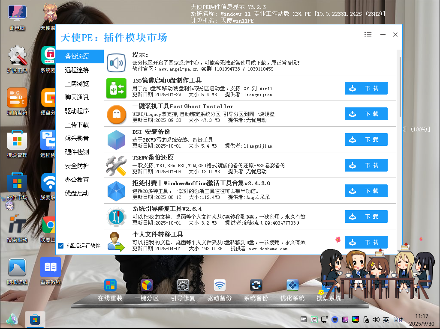Download the TSEWV备份还原 tool

(366, 166)
